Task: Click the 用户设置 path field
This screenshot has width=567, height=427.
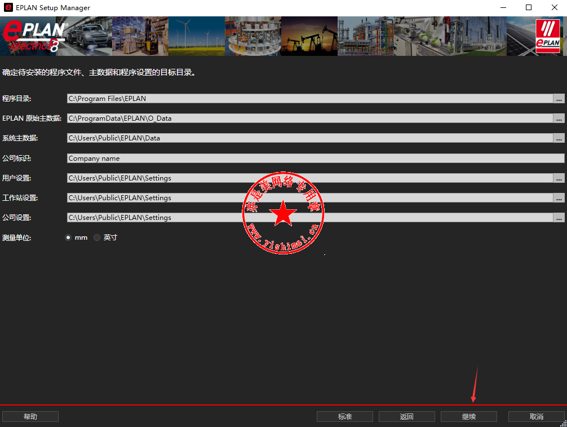Action: click(310, 178)
